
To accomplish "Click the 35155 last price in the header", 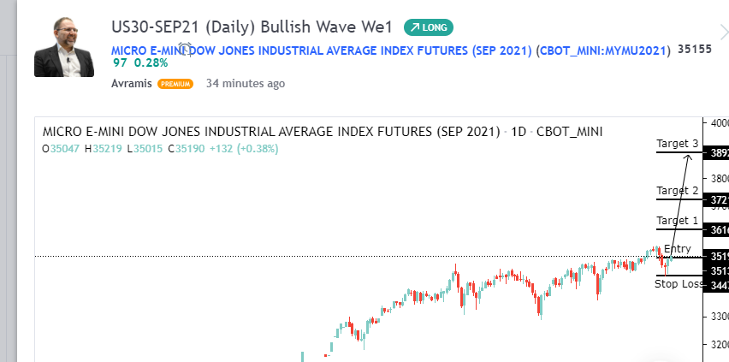I will (694, 50).
